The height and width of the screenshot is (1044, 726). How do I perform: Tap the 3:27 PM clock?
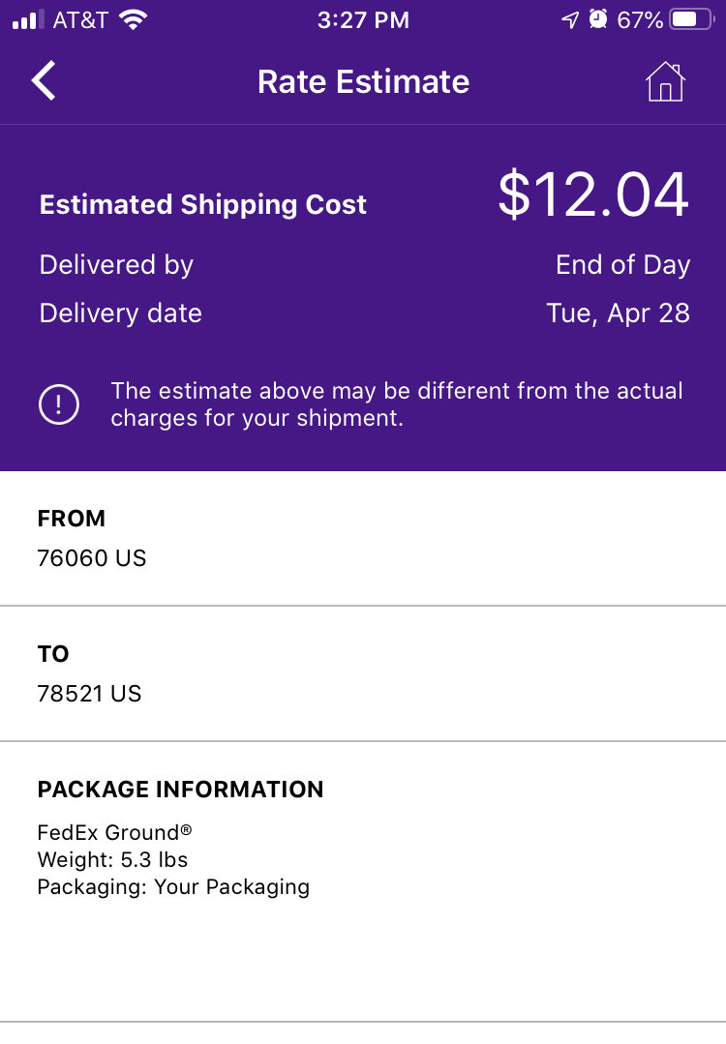[x=363, y=20]
